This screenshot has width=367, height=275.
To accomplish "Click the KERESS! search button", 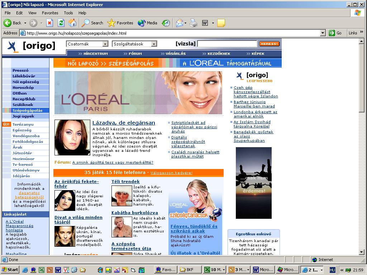I will pos(269,44).
